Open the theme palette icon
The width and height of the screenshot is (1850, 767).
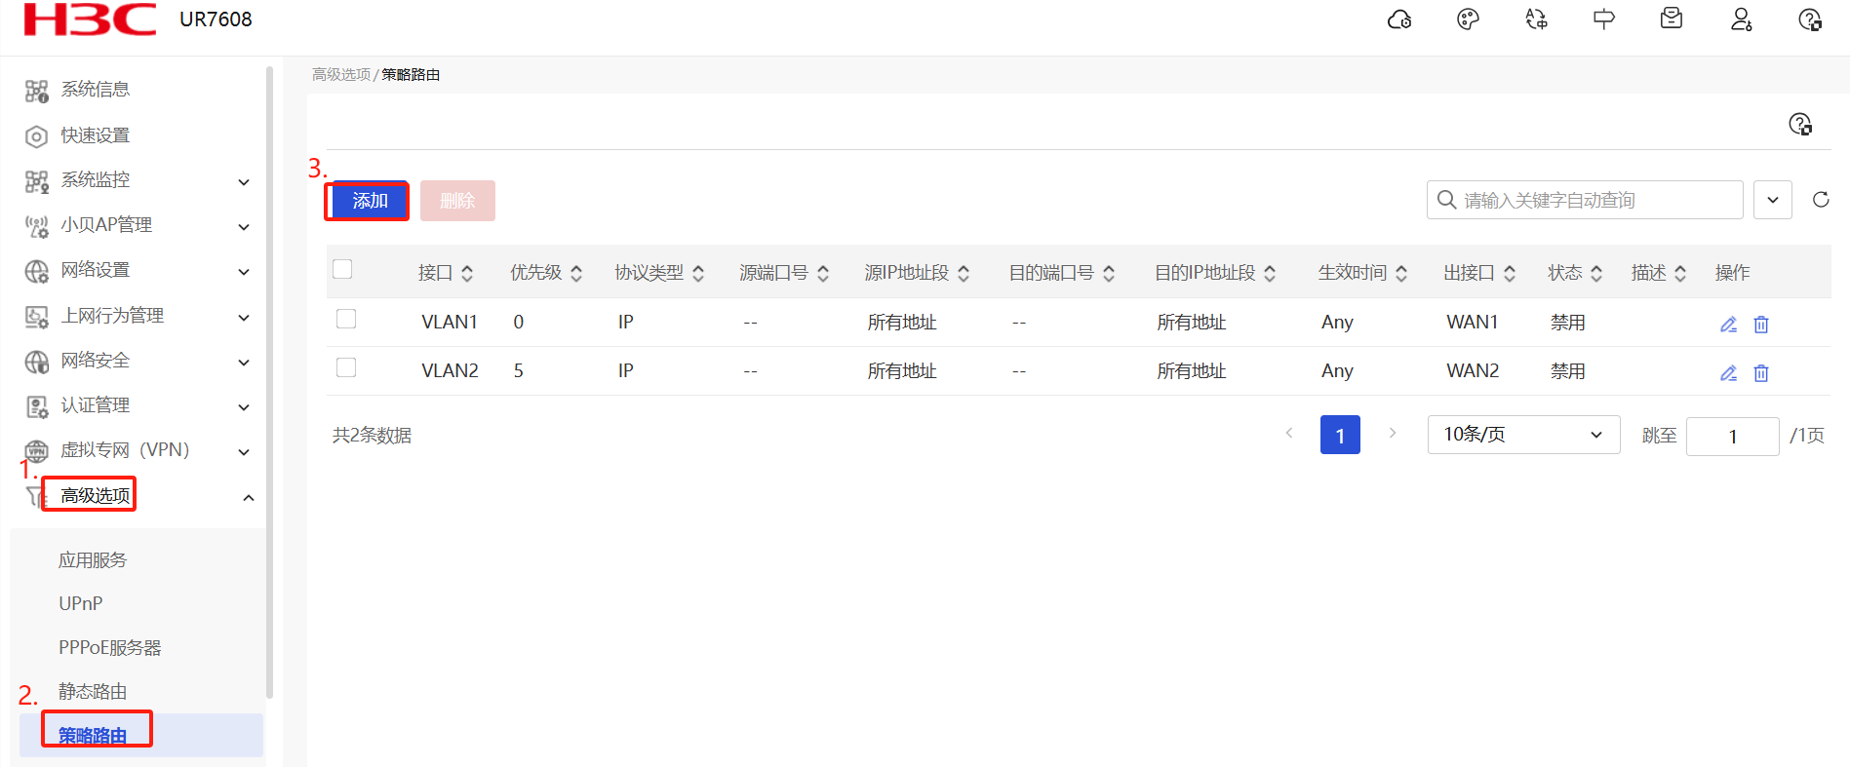click(x=1468, y=19)
